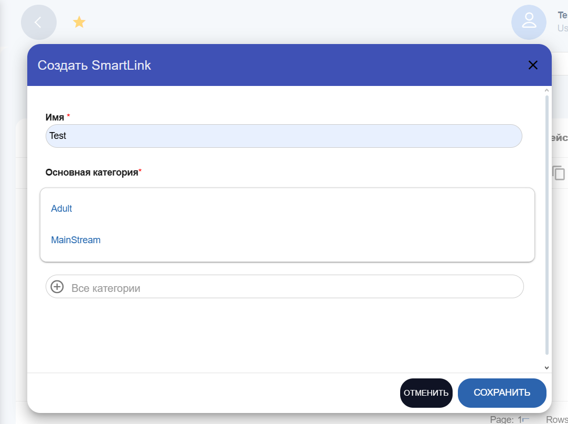Close the Создать SmartLink dialog
Viewport: 568px width, 424px height.
pyautogui.click(x=533, y=65)
